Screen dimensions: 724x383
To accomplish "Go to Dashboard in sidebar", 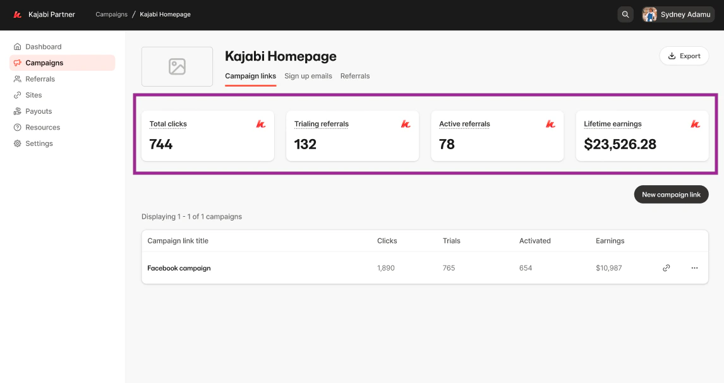I will 63,47.
